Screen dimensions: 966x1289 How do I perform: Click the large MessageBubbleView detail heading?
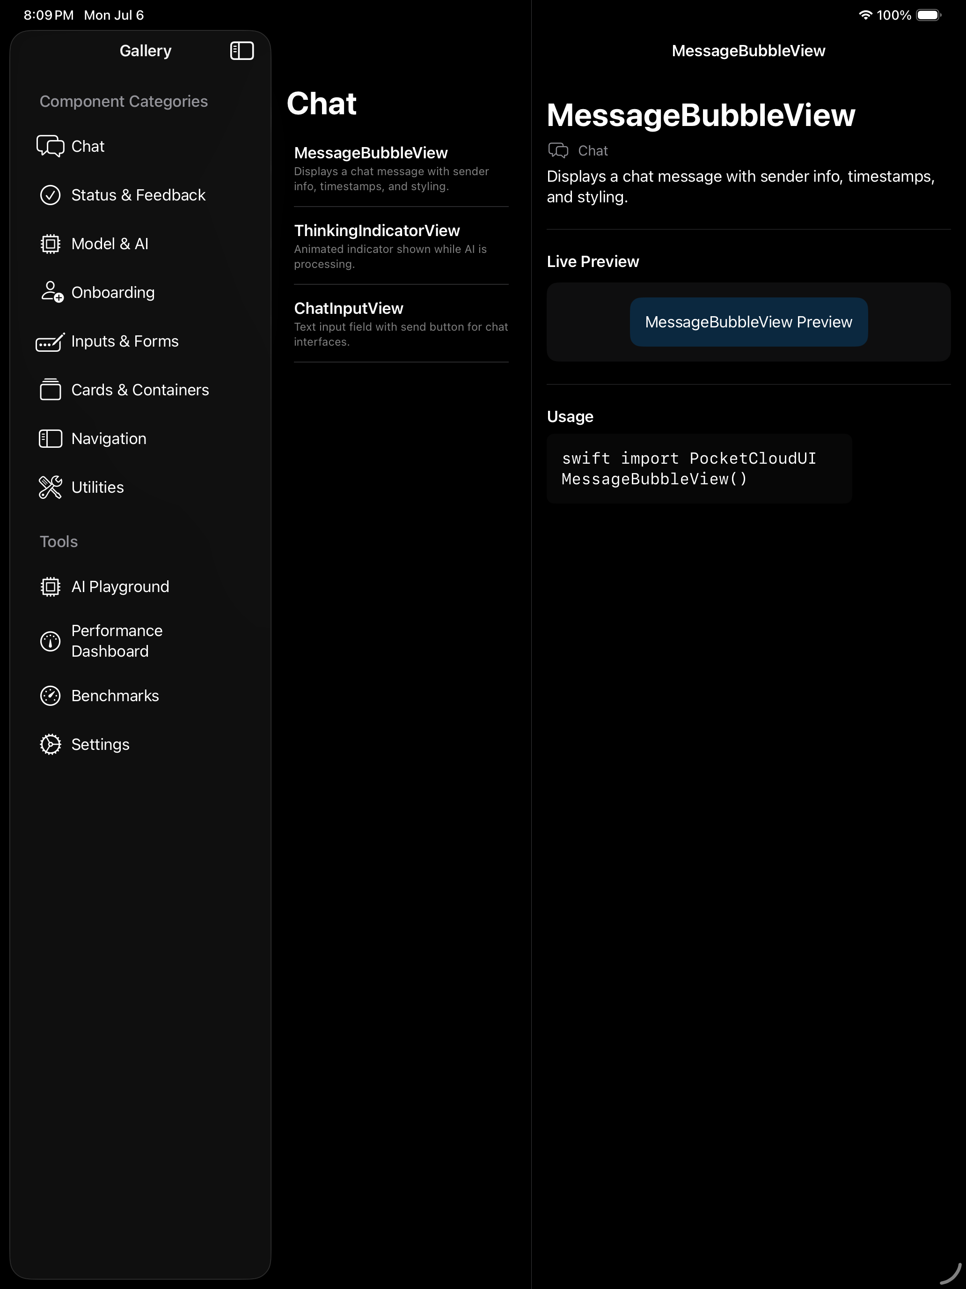tap(701, 115)
